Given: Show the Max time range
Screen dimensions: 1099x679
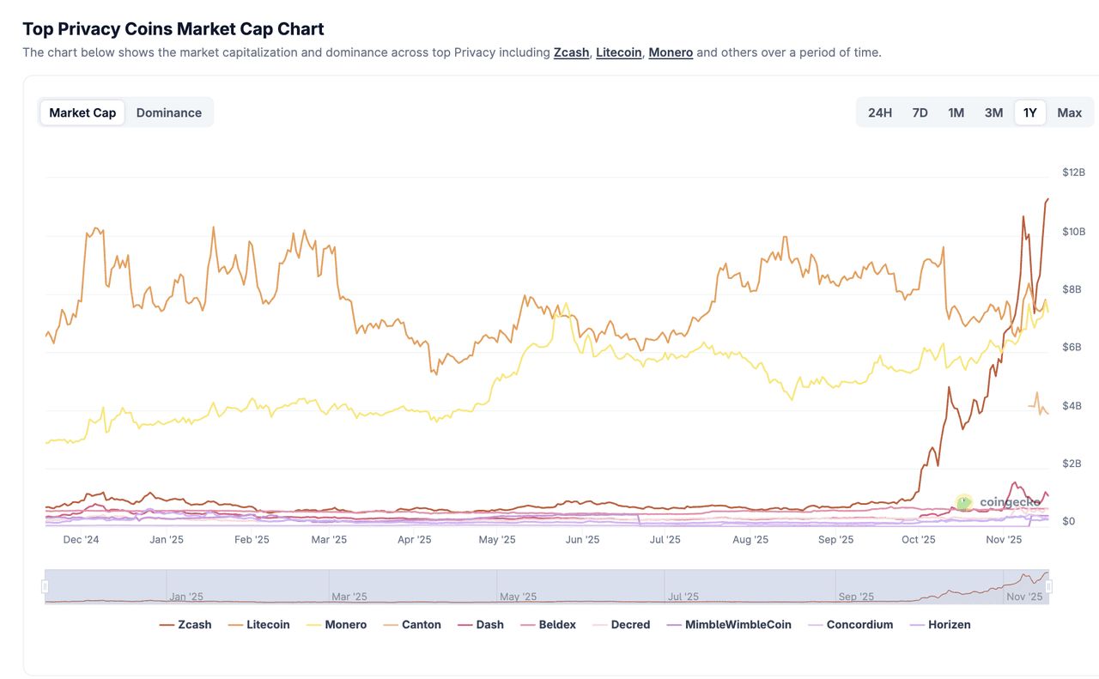Looking at the screenshot, I should coord(1069,112).
